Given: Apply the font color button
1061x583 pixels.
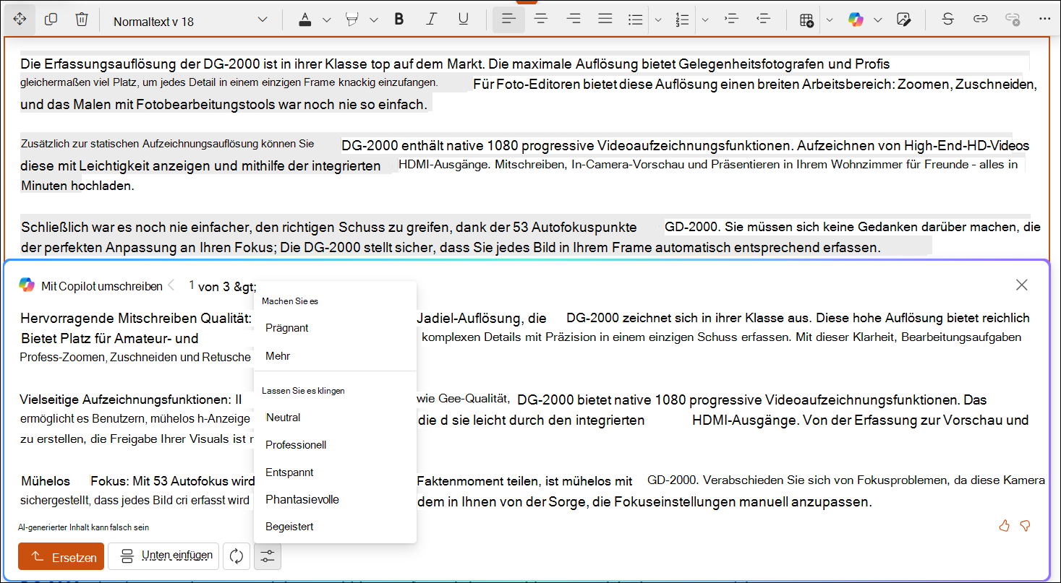Looking at the screenshot, I should (306, 20).
